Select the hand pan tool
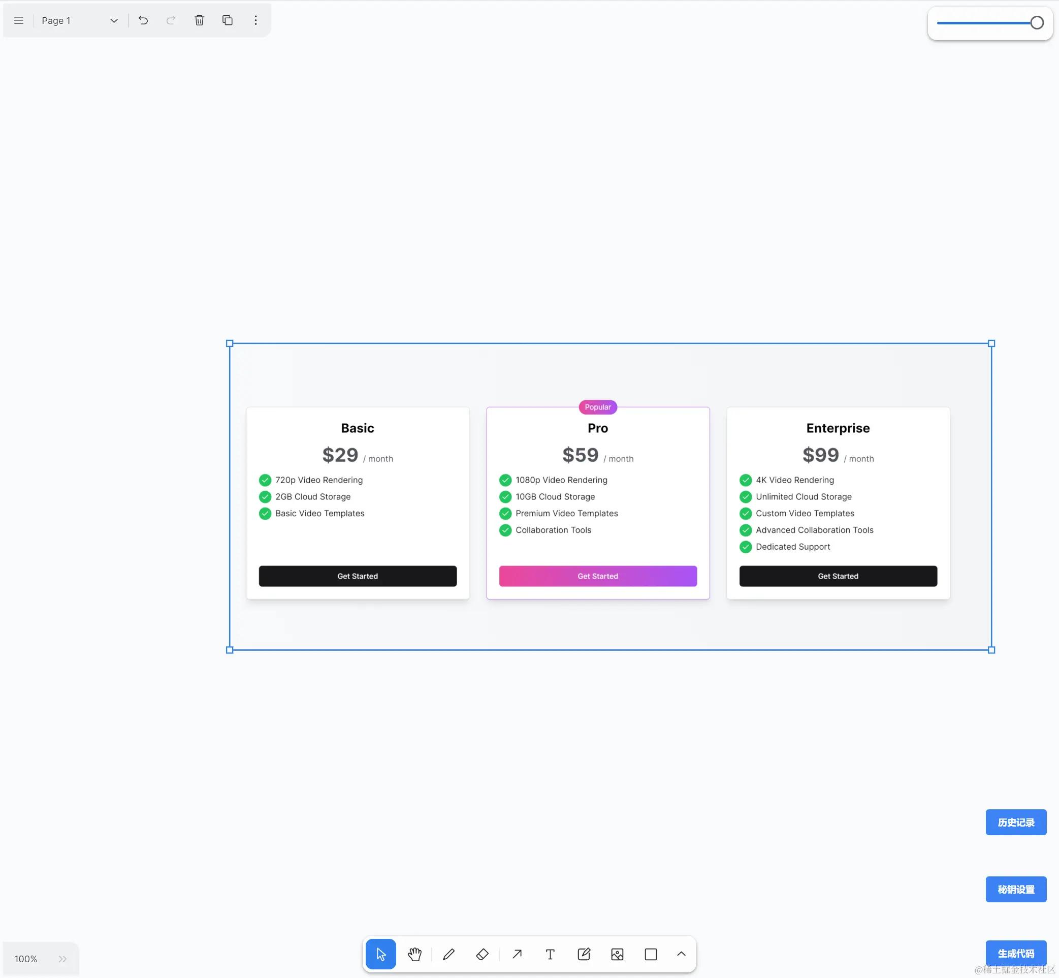 pos(415,954)
